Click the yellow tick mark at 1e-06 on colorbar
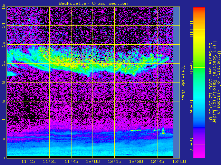 click(199, 106)
